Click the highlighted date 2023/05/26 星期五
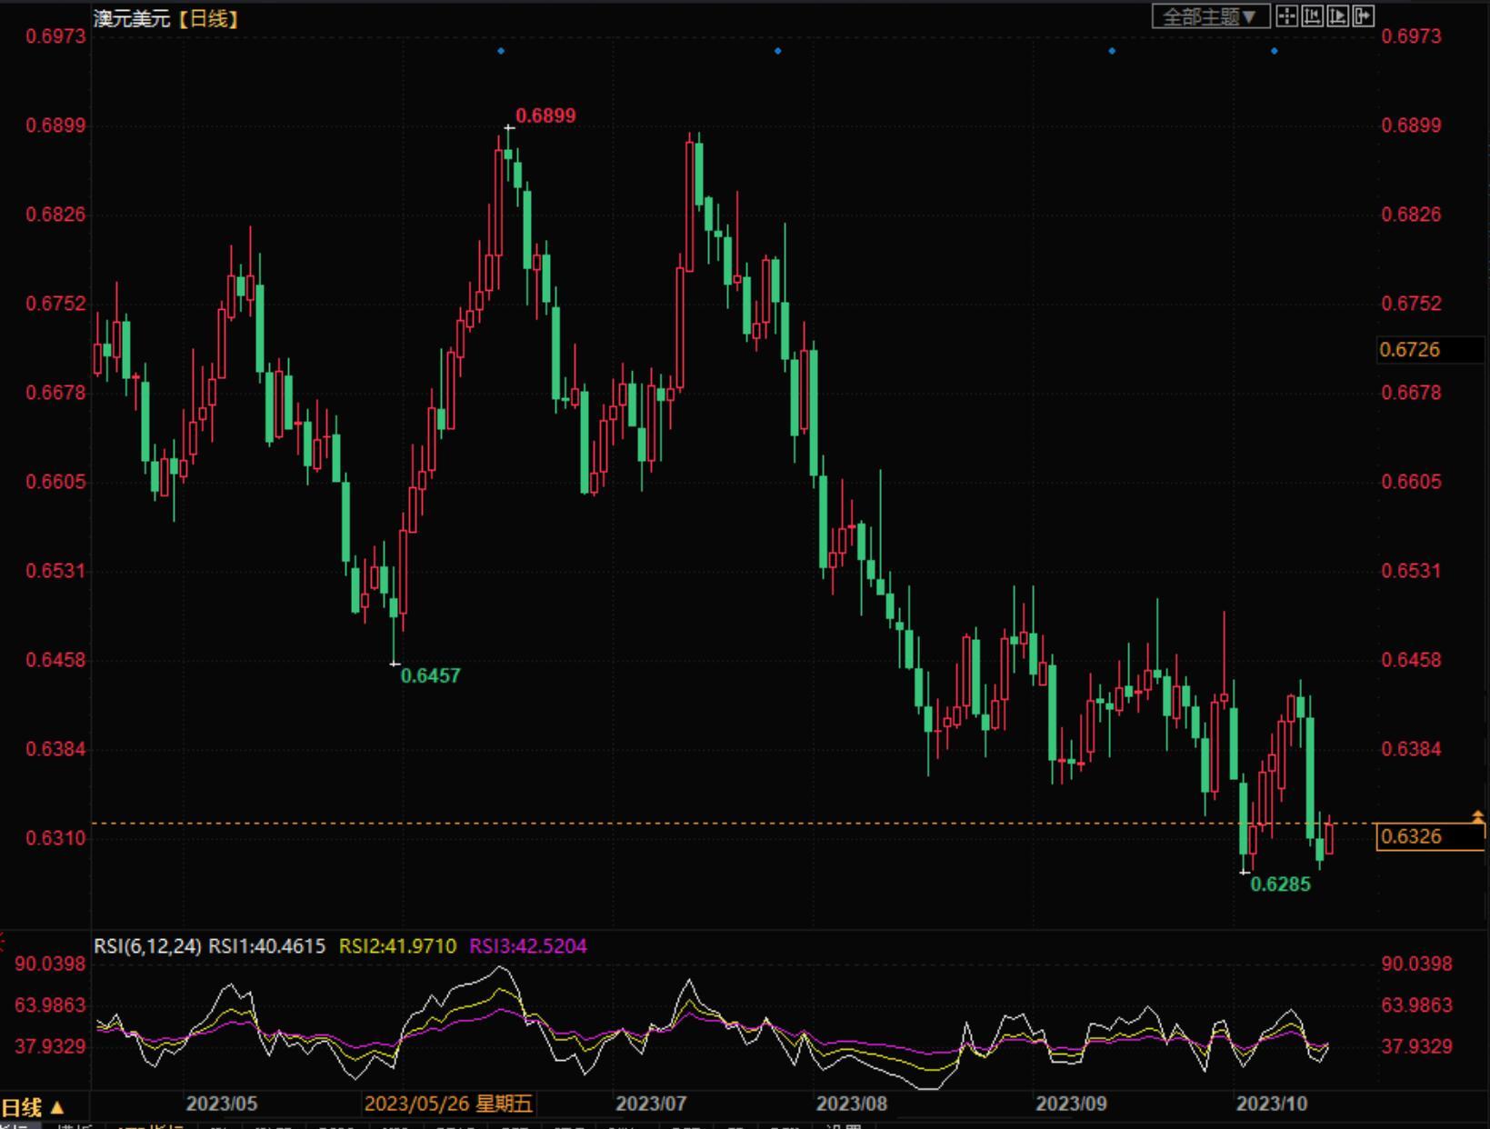The height and width of the screenshot is (1129, 1490). (x=448, y=1104)
